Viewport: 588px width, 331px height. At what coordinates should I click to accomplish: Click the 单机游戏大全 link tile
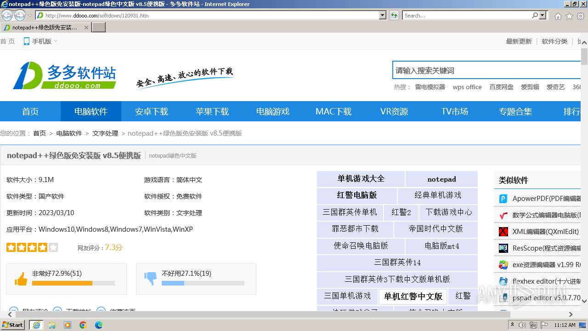coord(361,179)
